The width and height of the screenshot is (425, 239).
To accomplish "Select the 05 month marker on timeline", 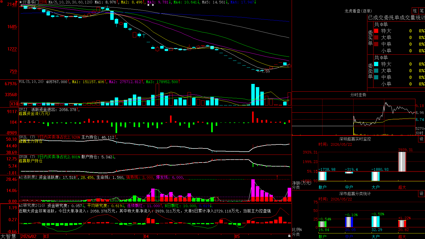I will click(x=237, y=236).
